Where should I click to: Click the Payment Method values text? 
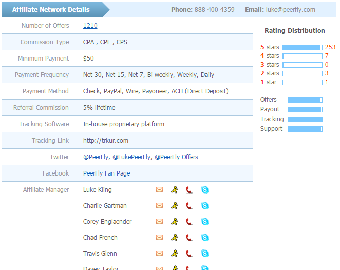[156, 91]
